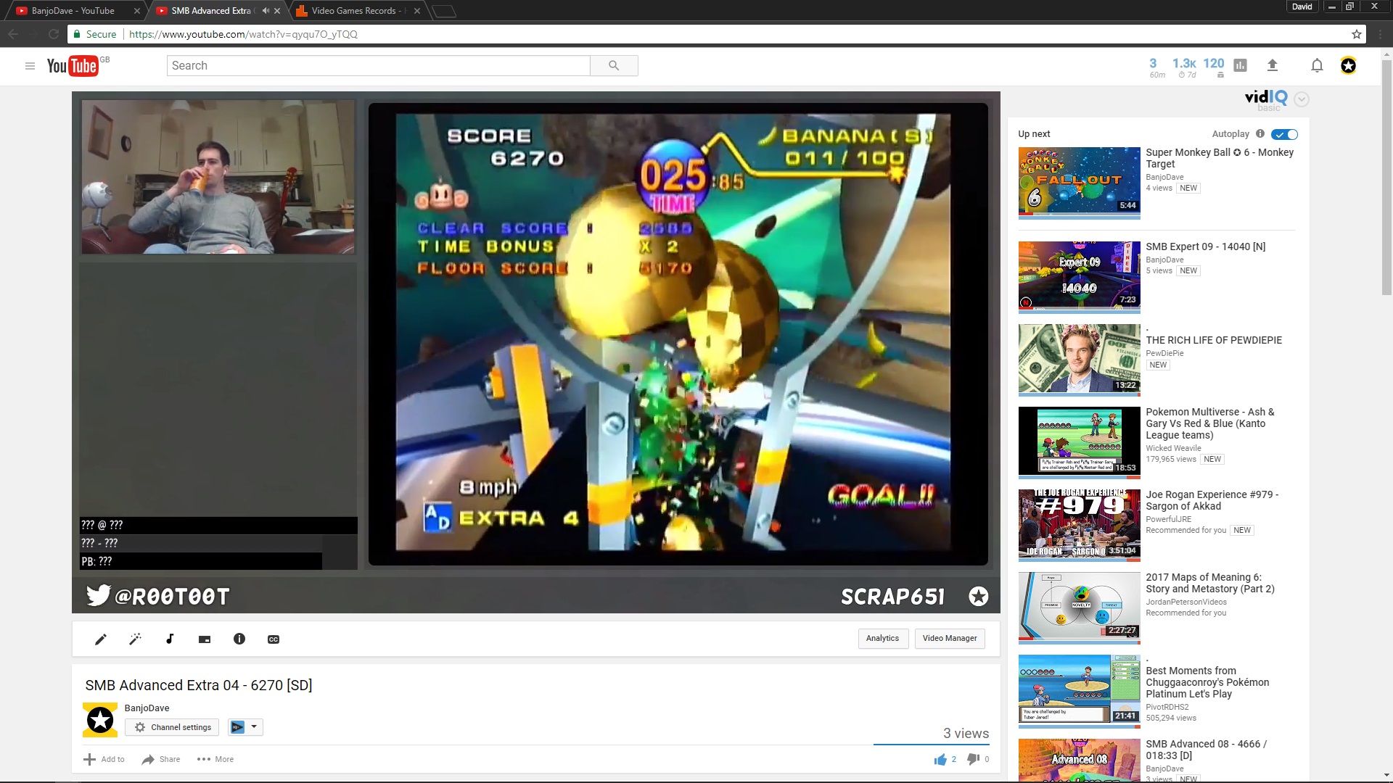
Task: Open the magic wand Enhancements tool
Action: (x=135, y=639)
